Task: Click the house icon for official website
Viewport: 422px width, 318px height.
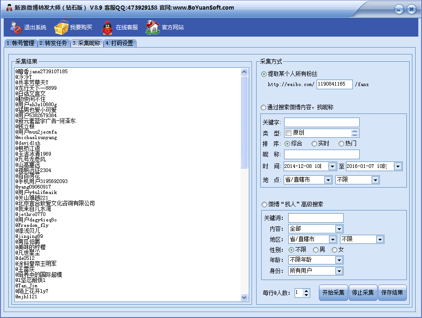Action: pyautogui.click(x=153, y=27)
